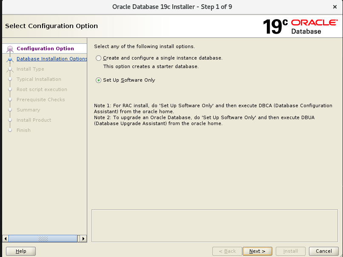Select 'Create and configure a single instance database' radio
343x257 pixels.
click(x=98, y=58)
